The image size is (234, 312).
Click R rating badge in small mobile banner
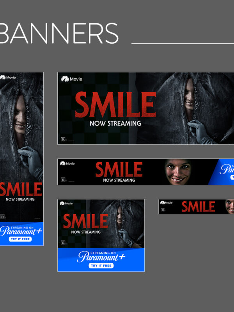click(163, 210)
